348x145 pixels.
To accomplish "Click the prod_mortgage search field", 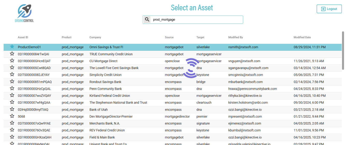I will coord(193,19).
